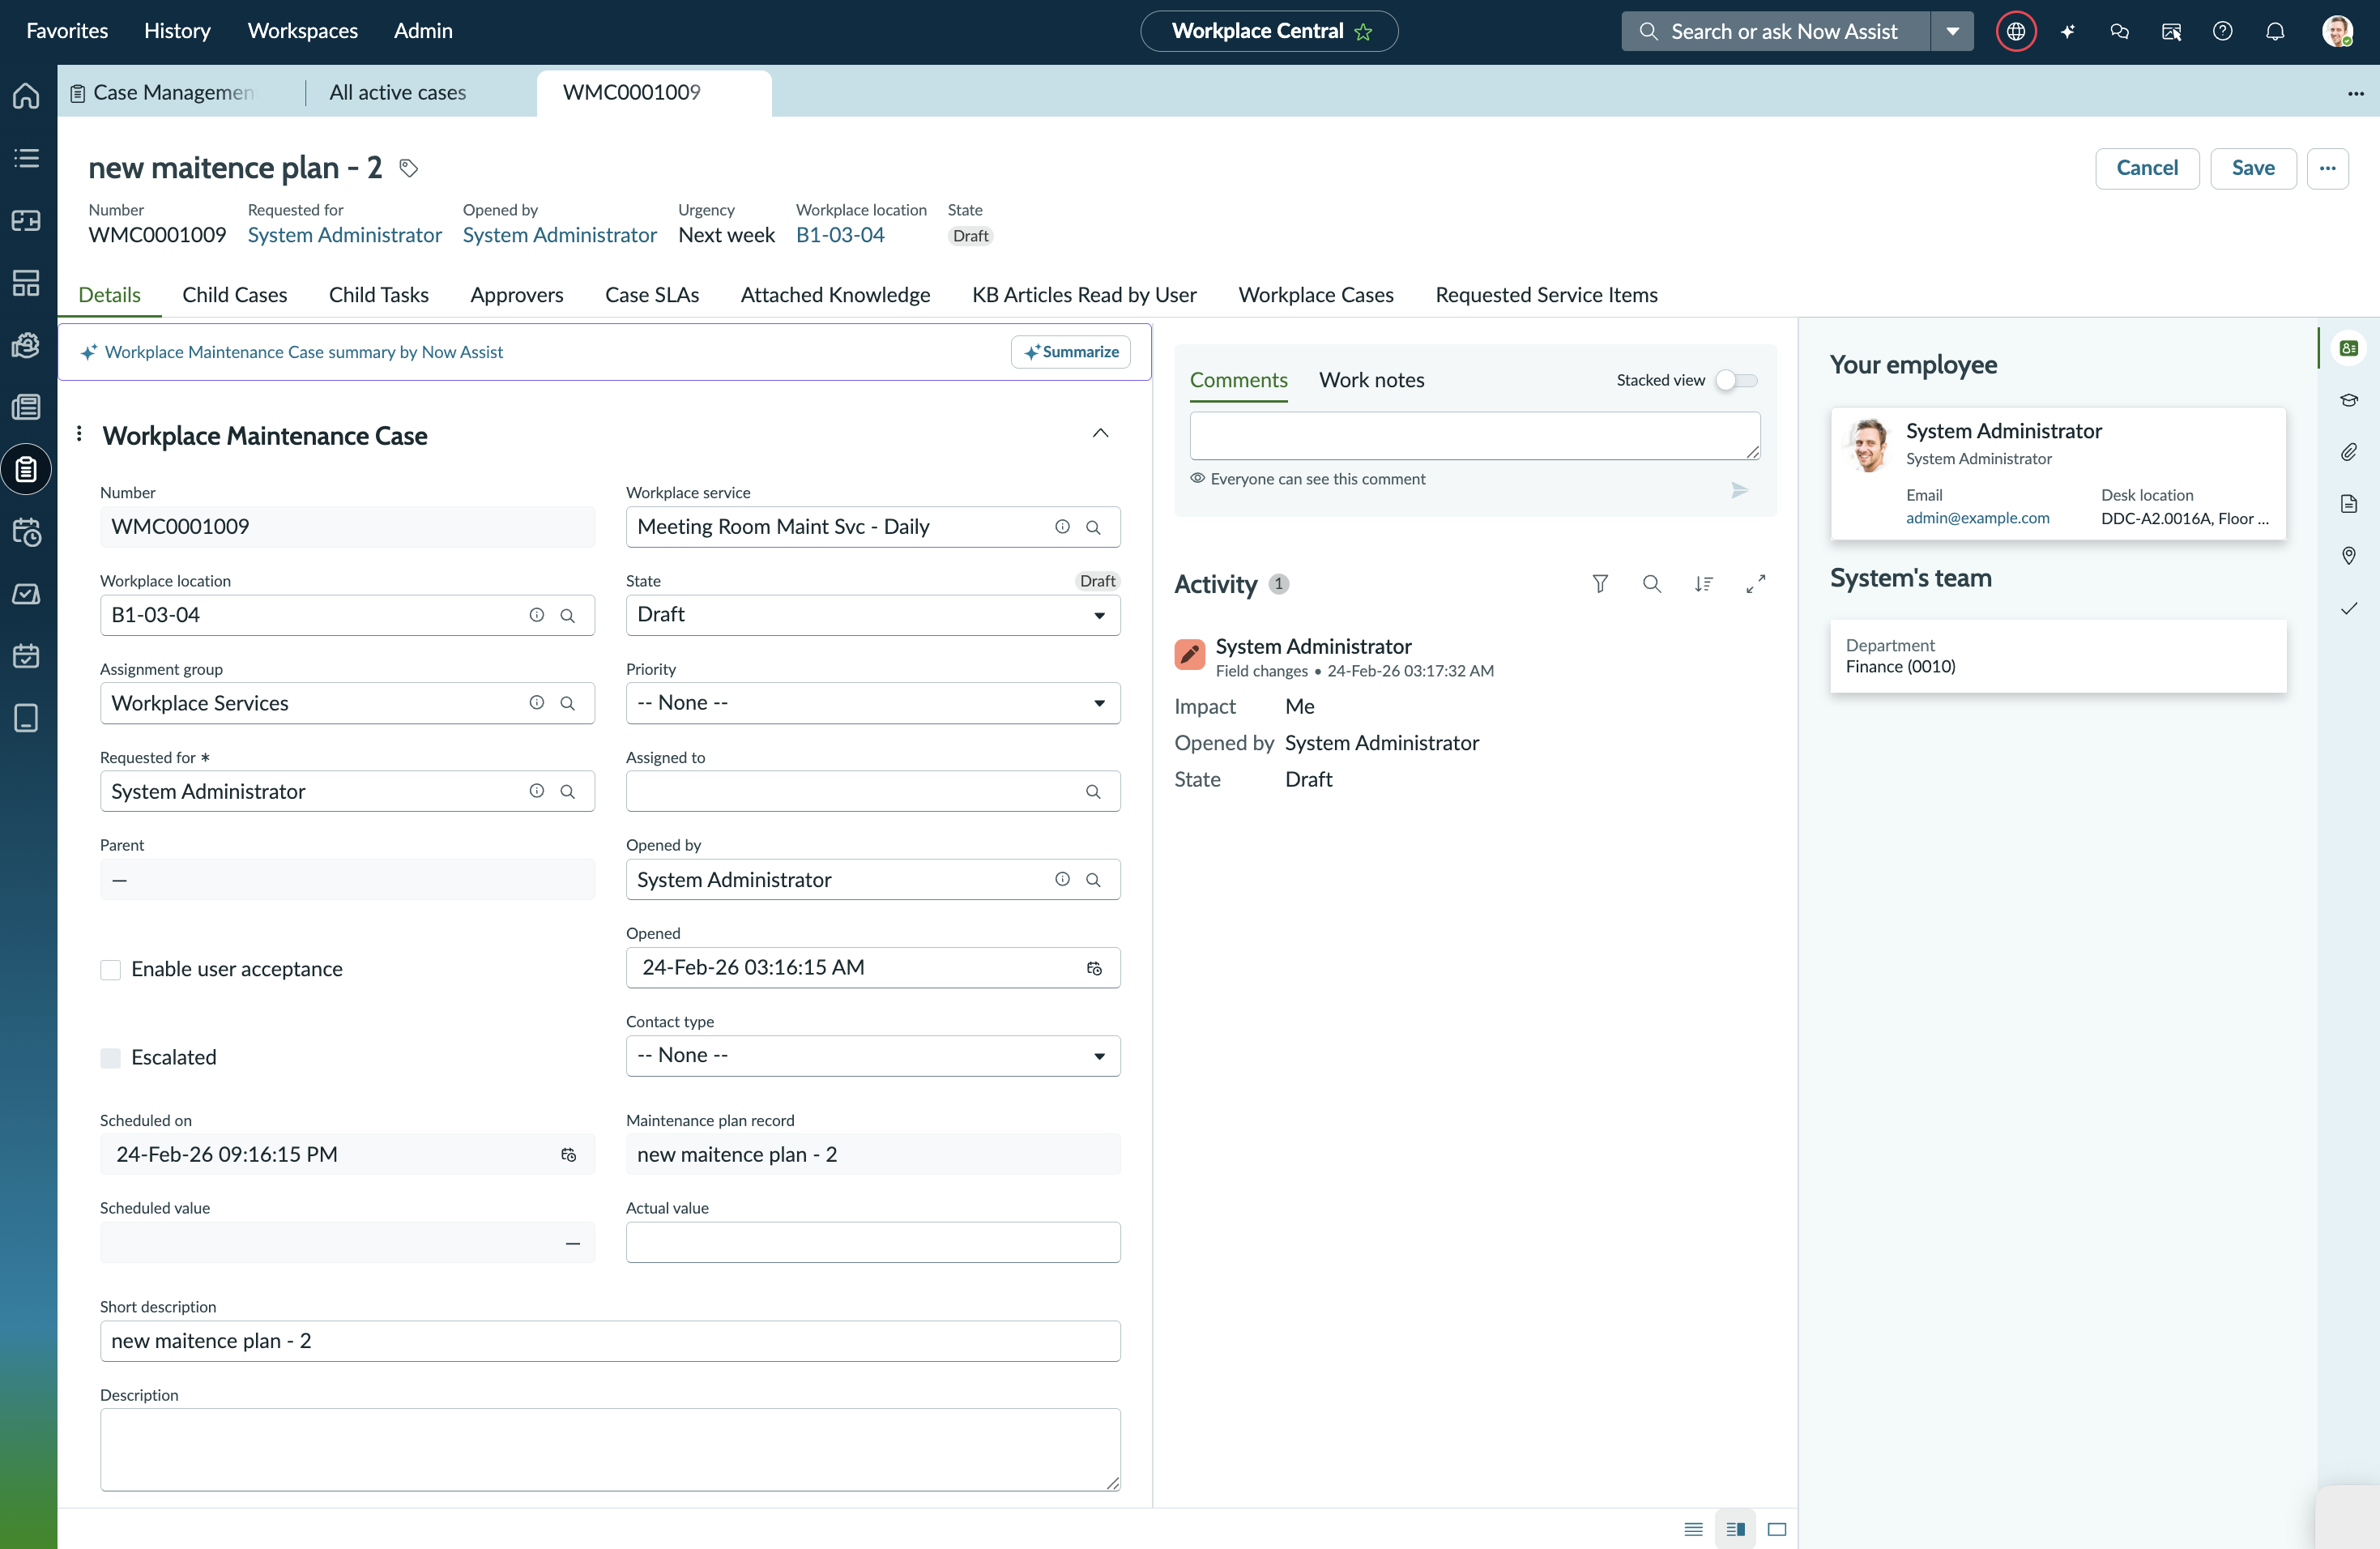Check Enable user acceptance

pos(110,970)
